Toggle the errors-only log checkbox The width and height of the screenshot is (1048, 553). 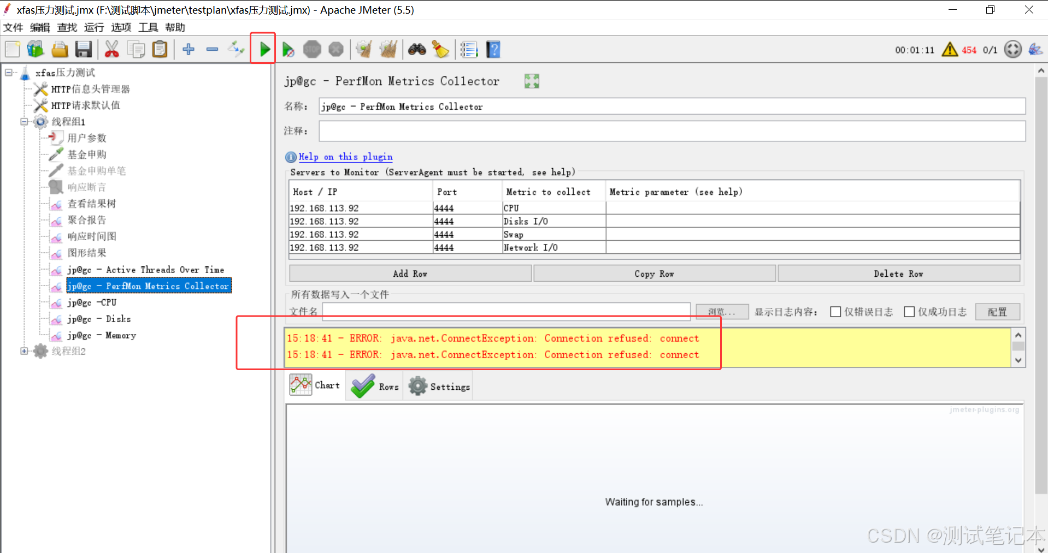pos(835,312)
